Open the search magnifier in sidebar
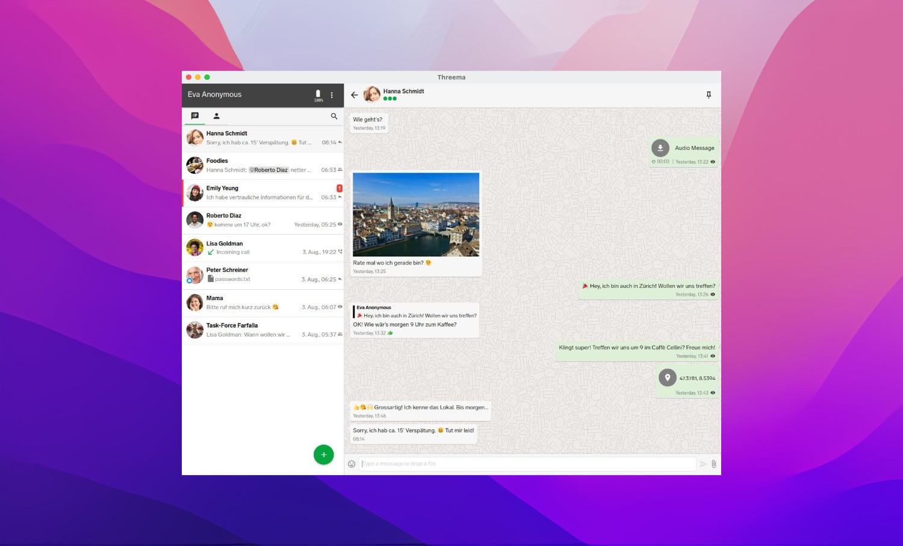 [x=334, y=116]
